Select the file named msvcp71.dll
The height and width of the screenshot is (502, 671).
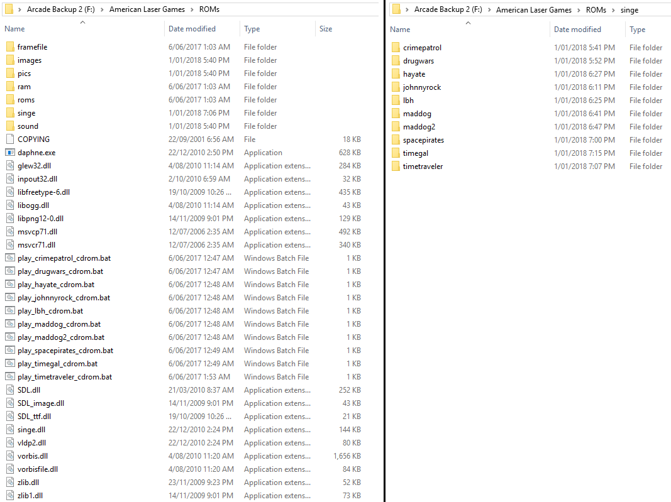(37, 232)
